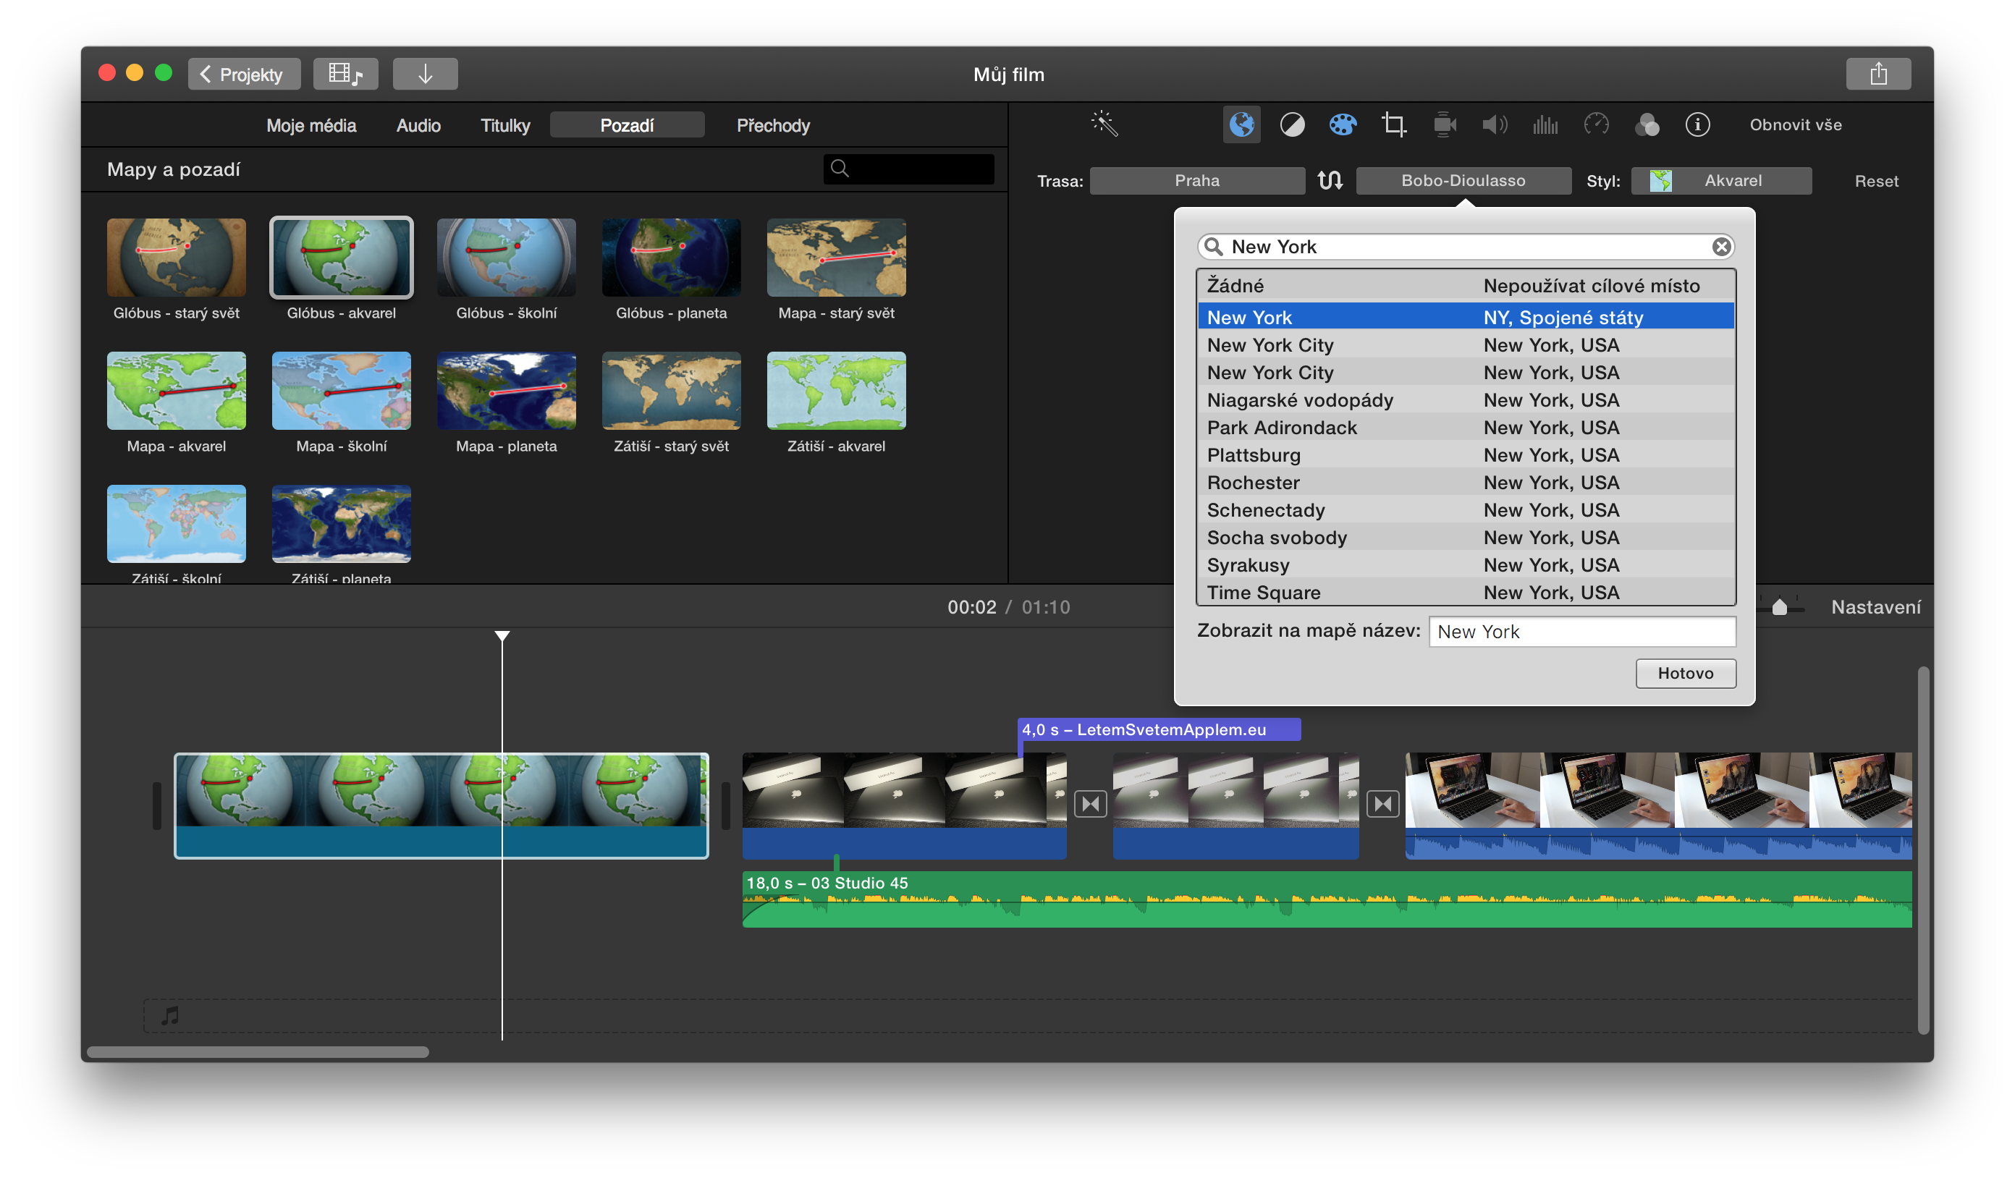Swap route direction with arrows icon
The width and height of the screenshot is (2015, 1178).
tap(1330, 181)
